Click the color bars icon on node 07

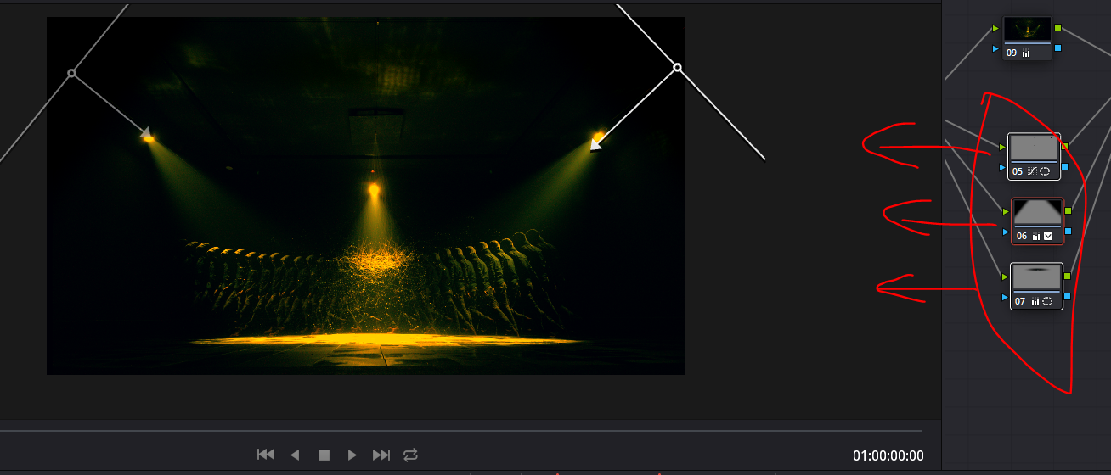point(1035,301)
